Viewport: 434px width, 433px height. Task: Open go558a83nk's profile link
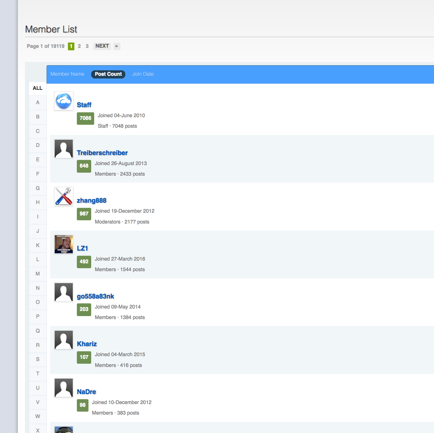coord(96,296)
